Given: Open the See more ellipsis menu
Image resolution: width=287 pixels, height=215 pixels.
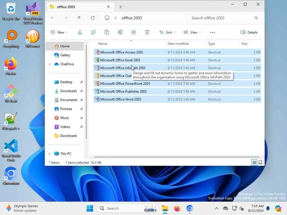Looking at the screenshot, I should (x=212, y=32).
